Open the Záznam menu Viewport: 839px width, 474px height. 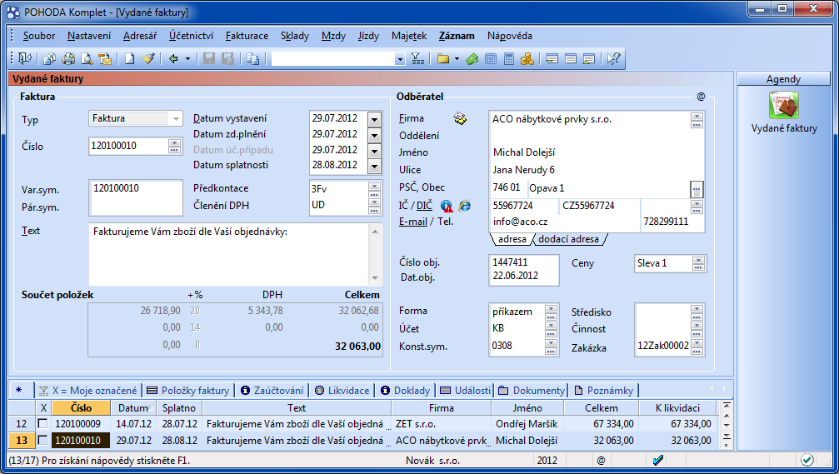(457, 36)
